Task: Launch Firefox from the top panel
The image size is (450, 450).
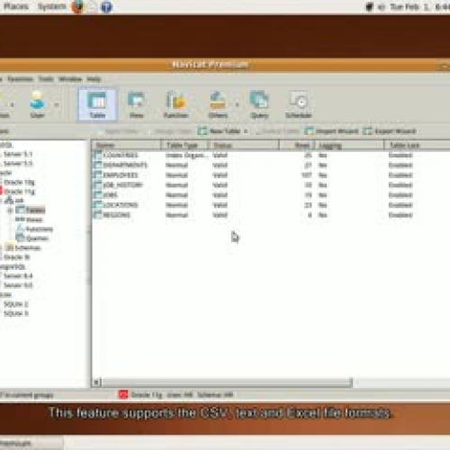Action: pyautogui.click(x=77, y=6)
